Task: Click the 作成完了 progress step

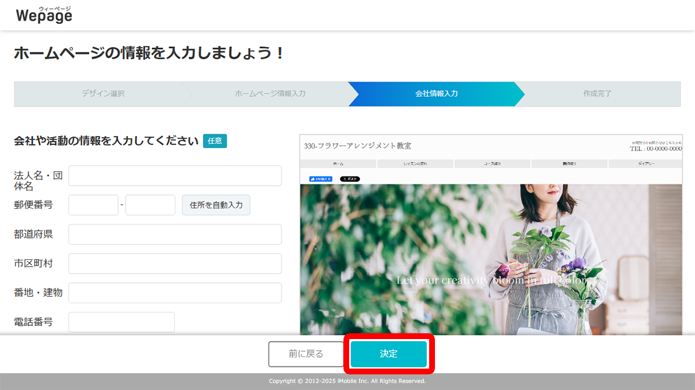Action: point(596,94)
